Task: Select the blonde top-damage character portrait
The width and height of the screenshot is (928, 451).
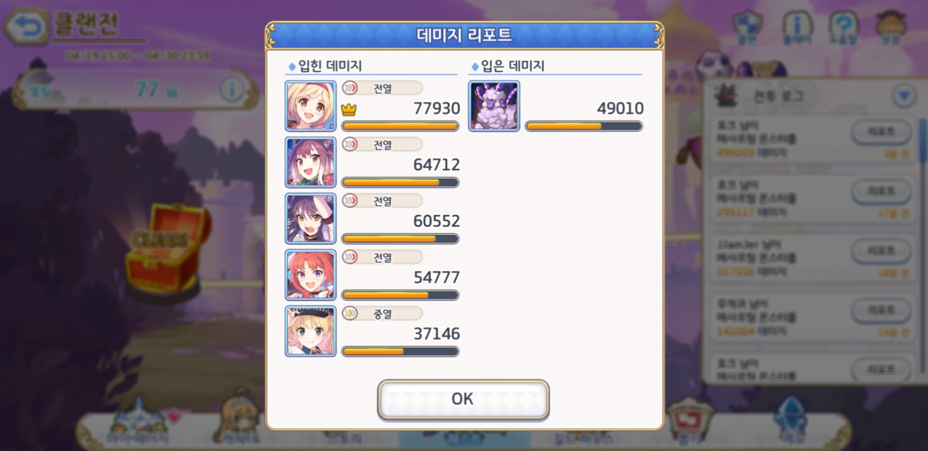Action: pos(311,106)
